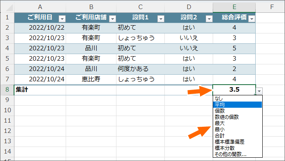The image size is (285, 161).
Task: Click the 設問1 header cell
Action: pyautogui.click(x=140, y=17)
